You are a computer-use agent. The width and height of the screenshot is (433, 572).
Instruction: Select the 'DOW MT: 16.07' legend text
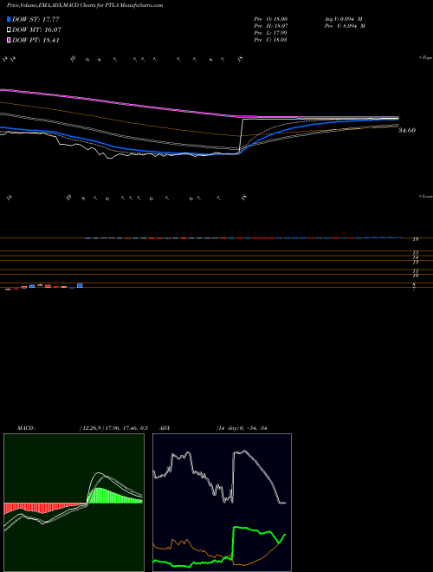(36, 30)
